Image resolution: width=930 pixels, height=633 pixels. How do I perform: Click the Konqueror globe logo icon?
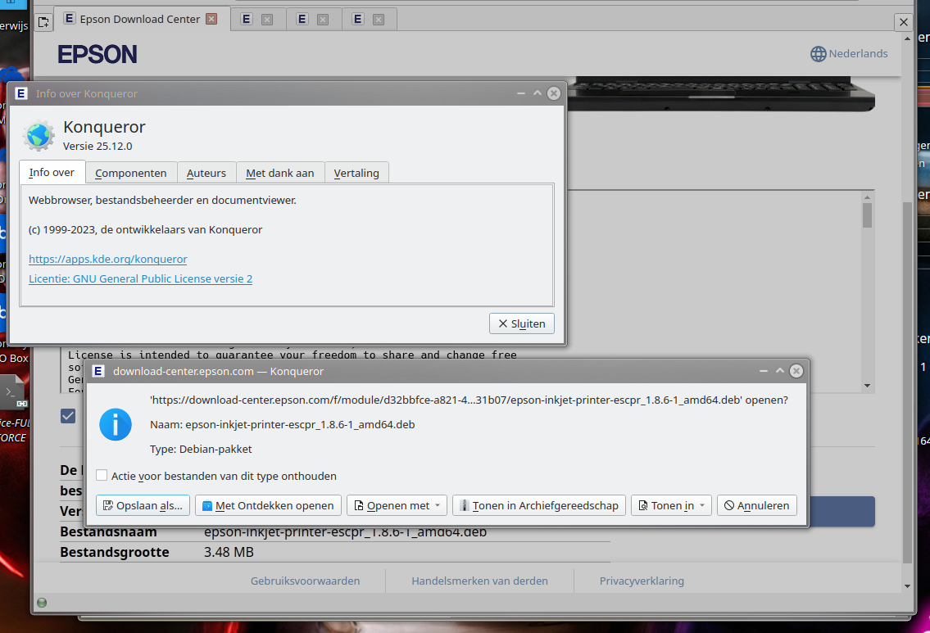click(39, 135)
